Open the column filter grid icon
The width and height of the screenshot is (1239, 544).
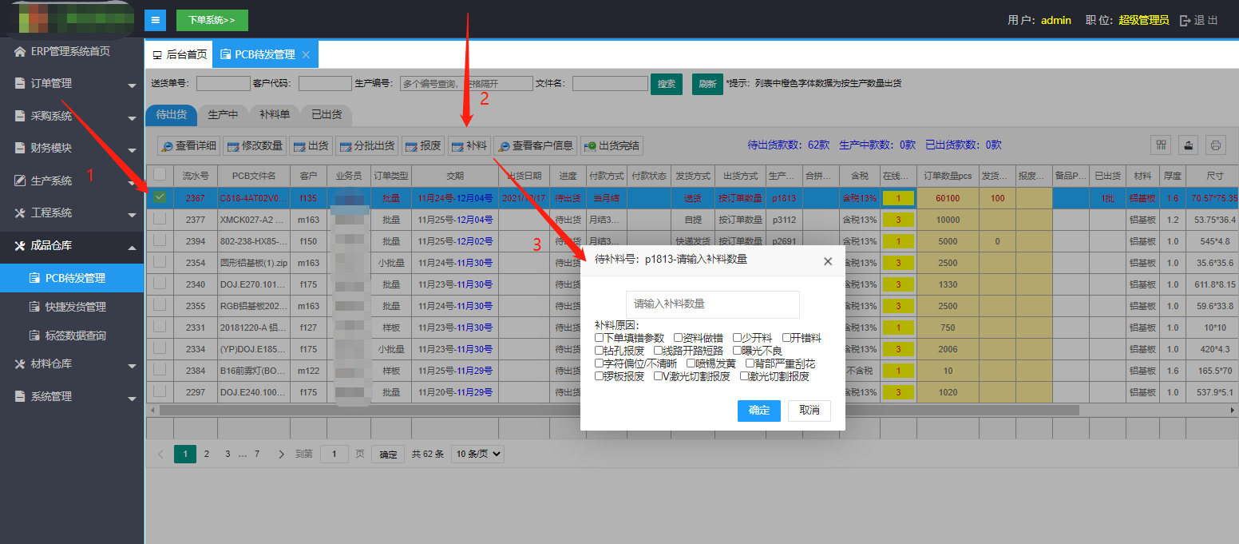pos(1162,145)
